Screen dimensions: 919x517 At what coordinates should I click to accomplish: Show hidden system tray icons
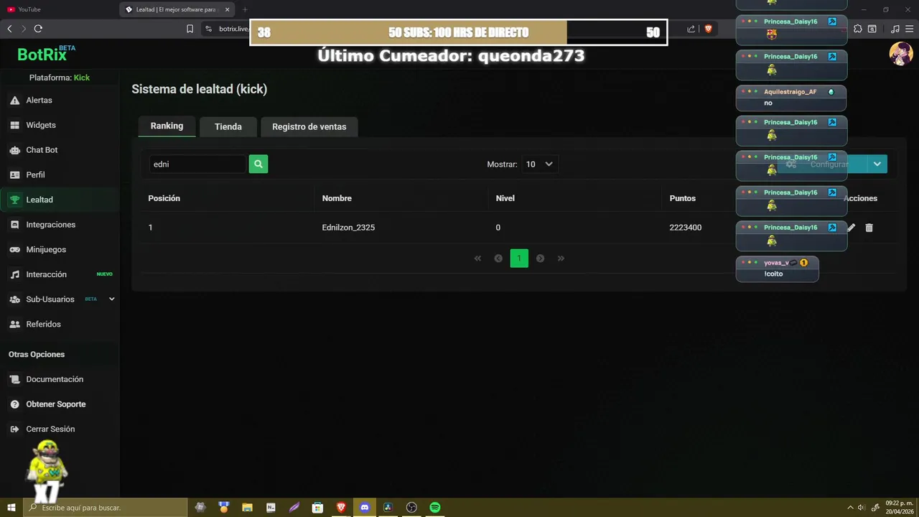pyautogui.click(x=850, y=507)
